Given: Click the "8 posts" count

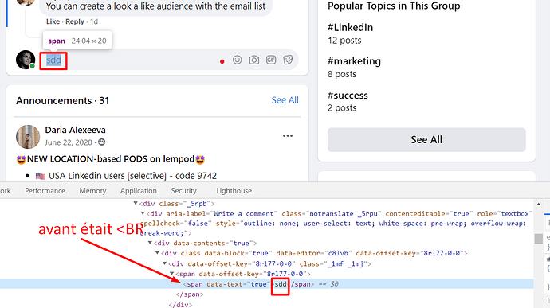Looking at the screenshot, I should coord(342,74).
